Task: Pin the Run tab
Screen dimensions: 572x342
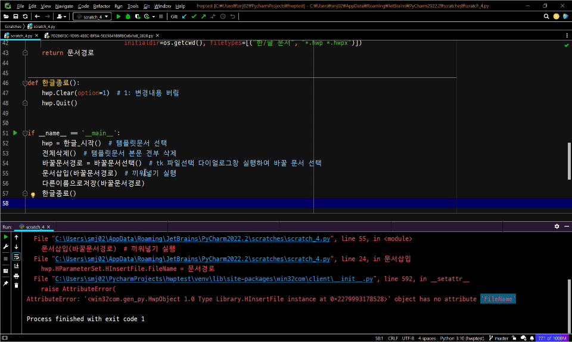Action: (5, 283)
